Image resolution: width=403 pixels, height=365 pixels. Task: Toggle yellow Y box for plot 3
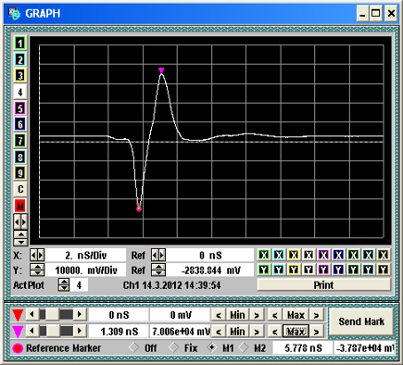[294, 270]
